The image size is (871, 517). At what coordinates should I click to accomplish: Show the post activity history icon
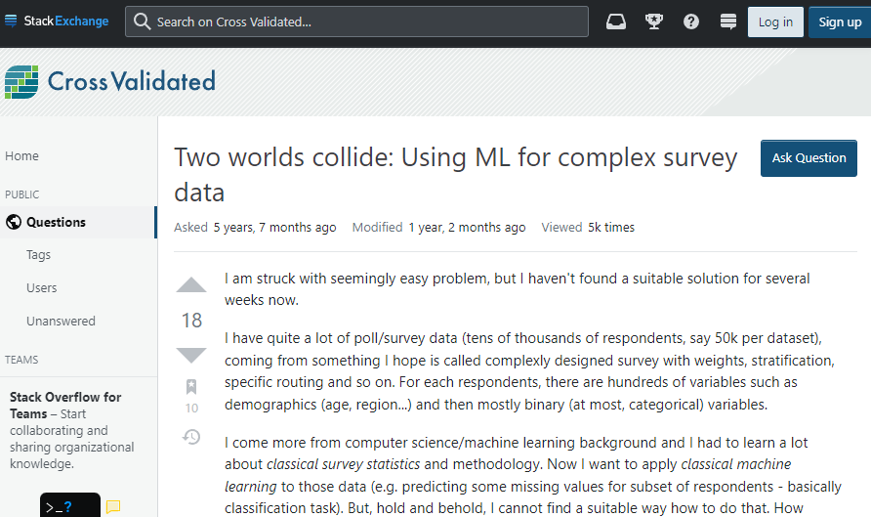click(x=191, y=437)
